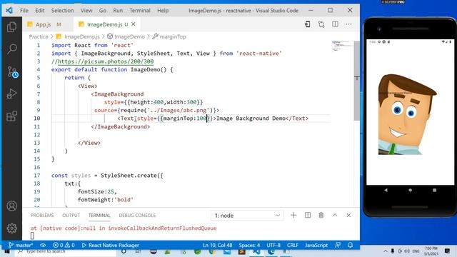This screenshot has height=257, width=457.
Task: Click React Native Packager in the status bar
Action: coord(111,245)
